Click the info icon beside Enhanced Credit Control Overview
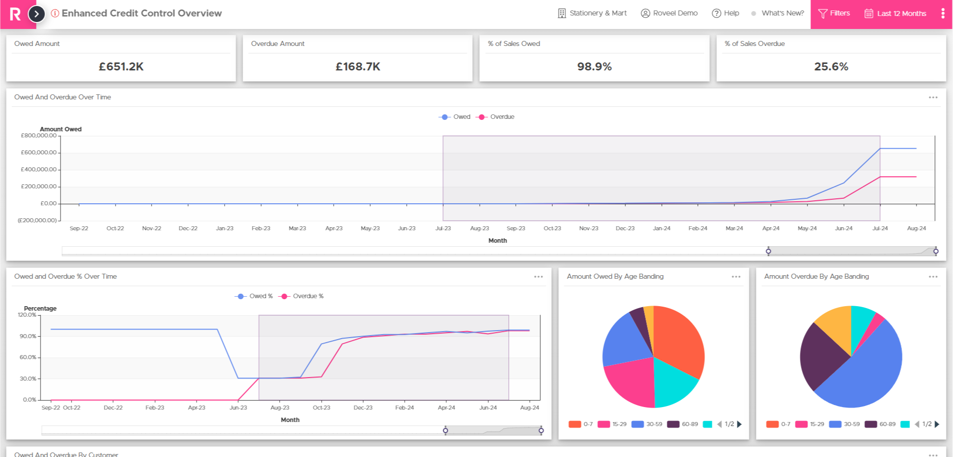Screen dimensions: 953x457 (55, 13)
